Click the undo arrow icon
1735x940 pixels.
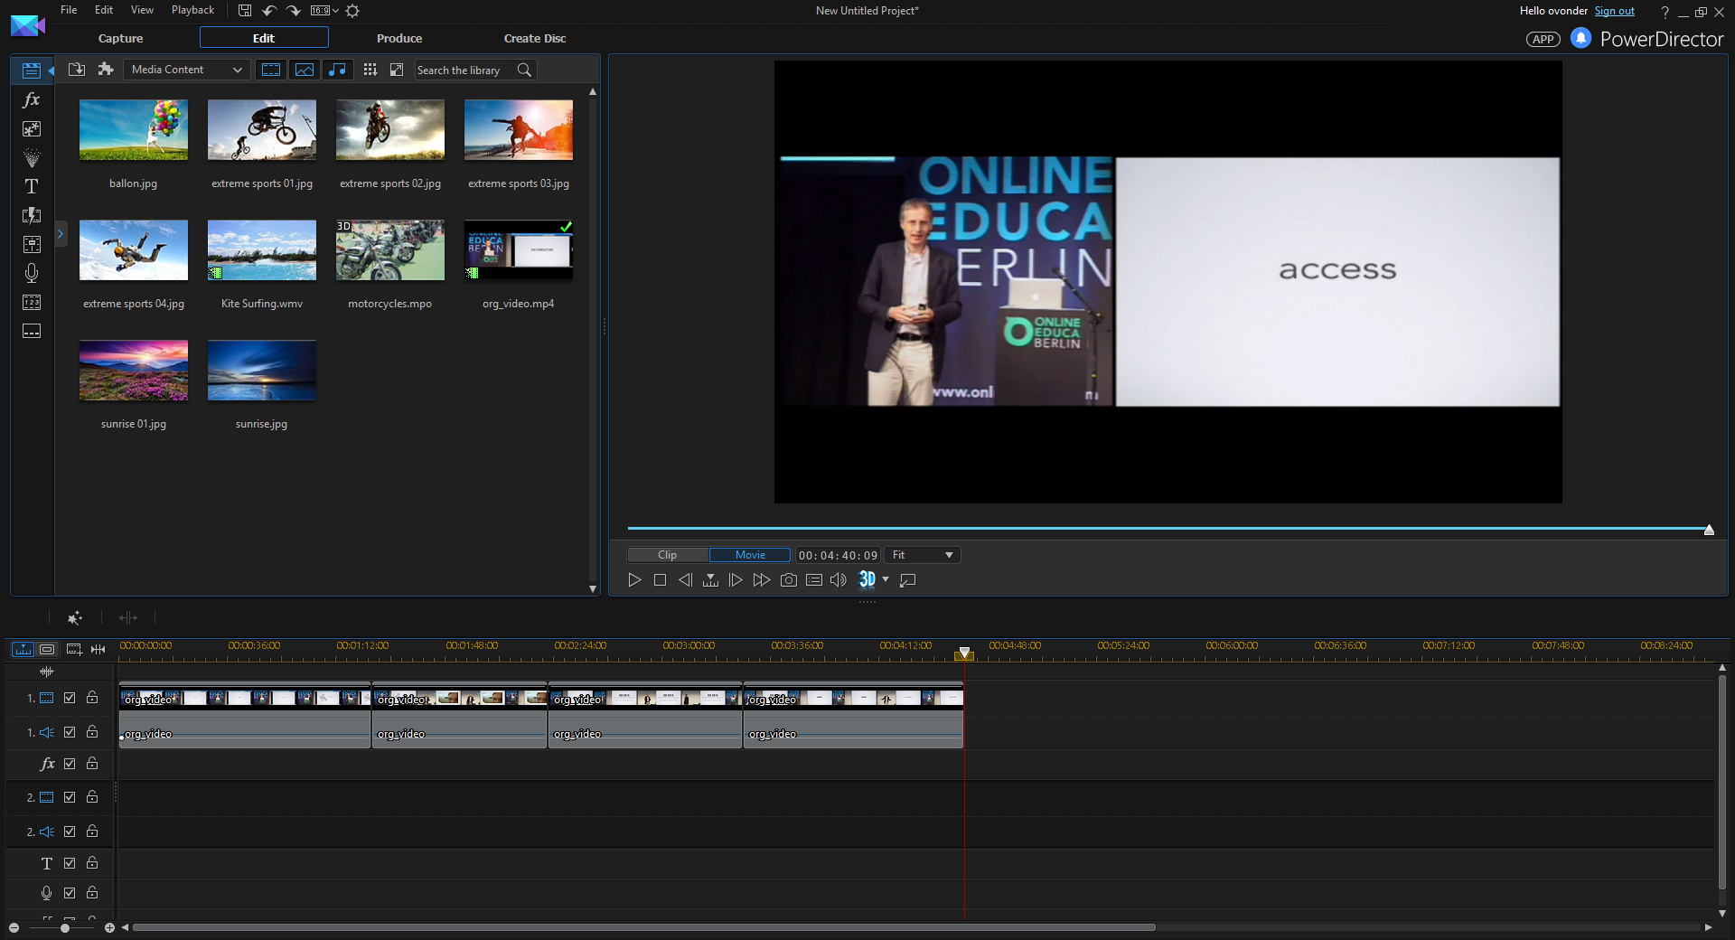click(x=269, y=11)
